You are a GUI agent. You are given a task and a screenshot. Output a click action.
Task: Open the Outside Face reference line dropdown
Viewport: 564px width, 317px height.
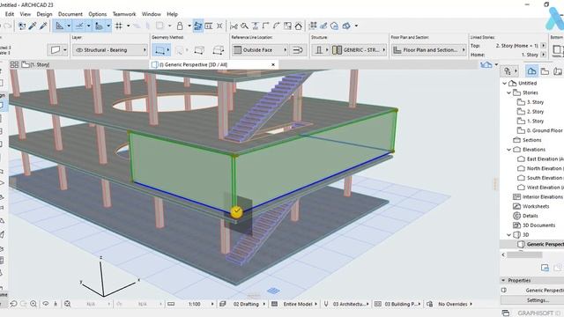[260, 50]
